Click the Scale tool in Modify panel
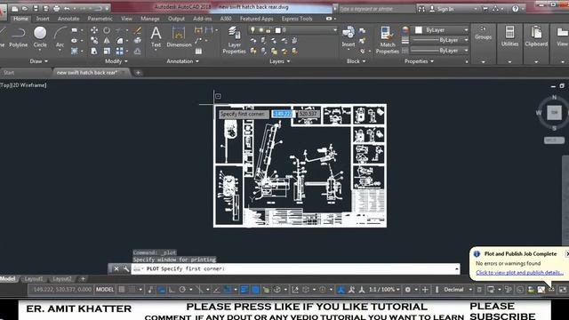This screenshot has height=320, width=569. pos(107,52)
